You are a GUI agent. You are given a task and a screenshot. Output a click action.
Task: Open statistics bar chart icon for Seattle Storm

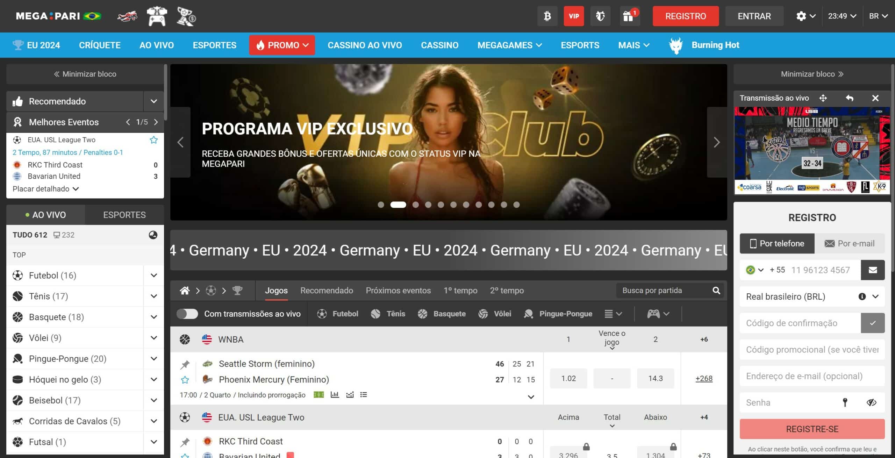click(x=335, y=395)
